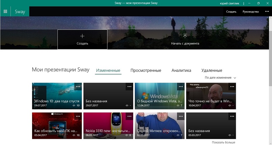Viewport: 272px width, 145px height.
Task: Click views eye icon on Windows 10: два года спустя card
Action: (74, 106)
